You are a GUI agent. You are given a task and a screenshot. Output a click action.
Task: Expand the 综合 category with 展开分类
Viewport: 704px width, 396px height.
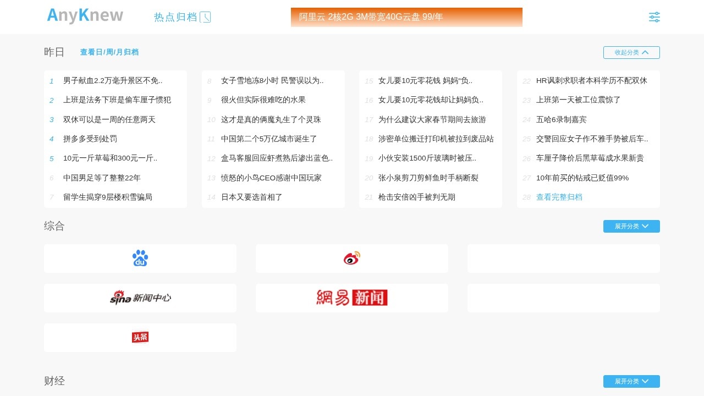tap(631, 227)
